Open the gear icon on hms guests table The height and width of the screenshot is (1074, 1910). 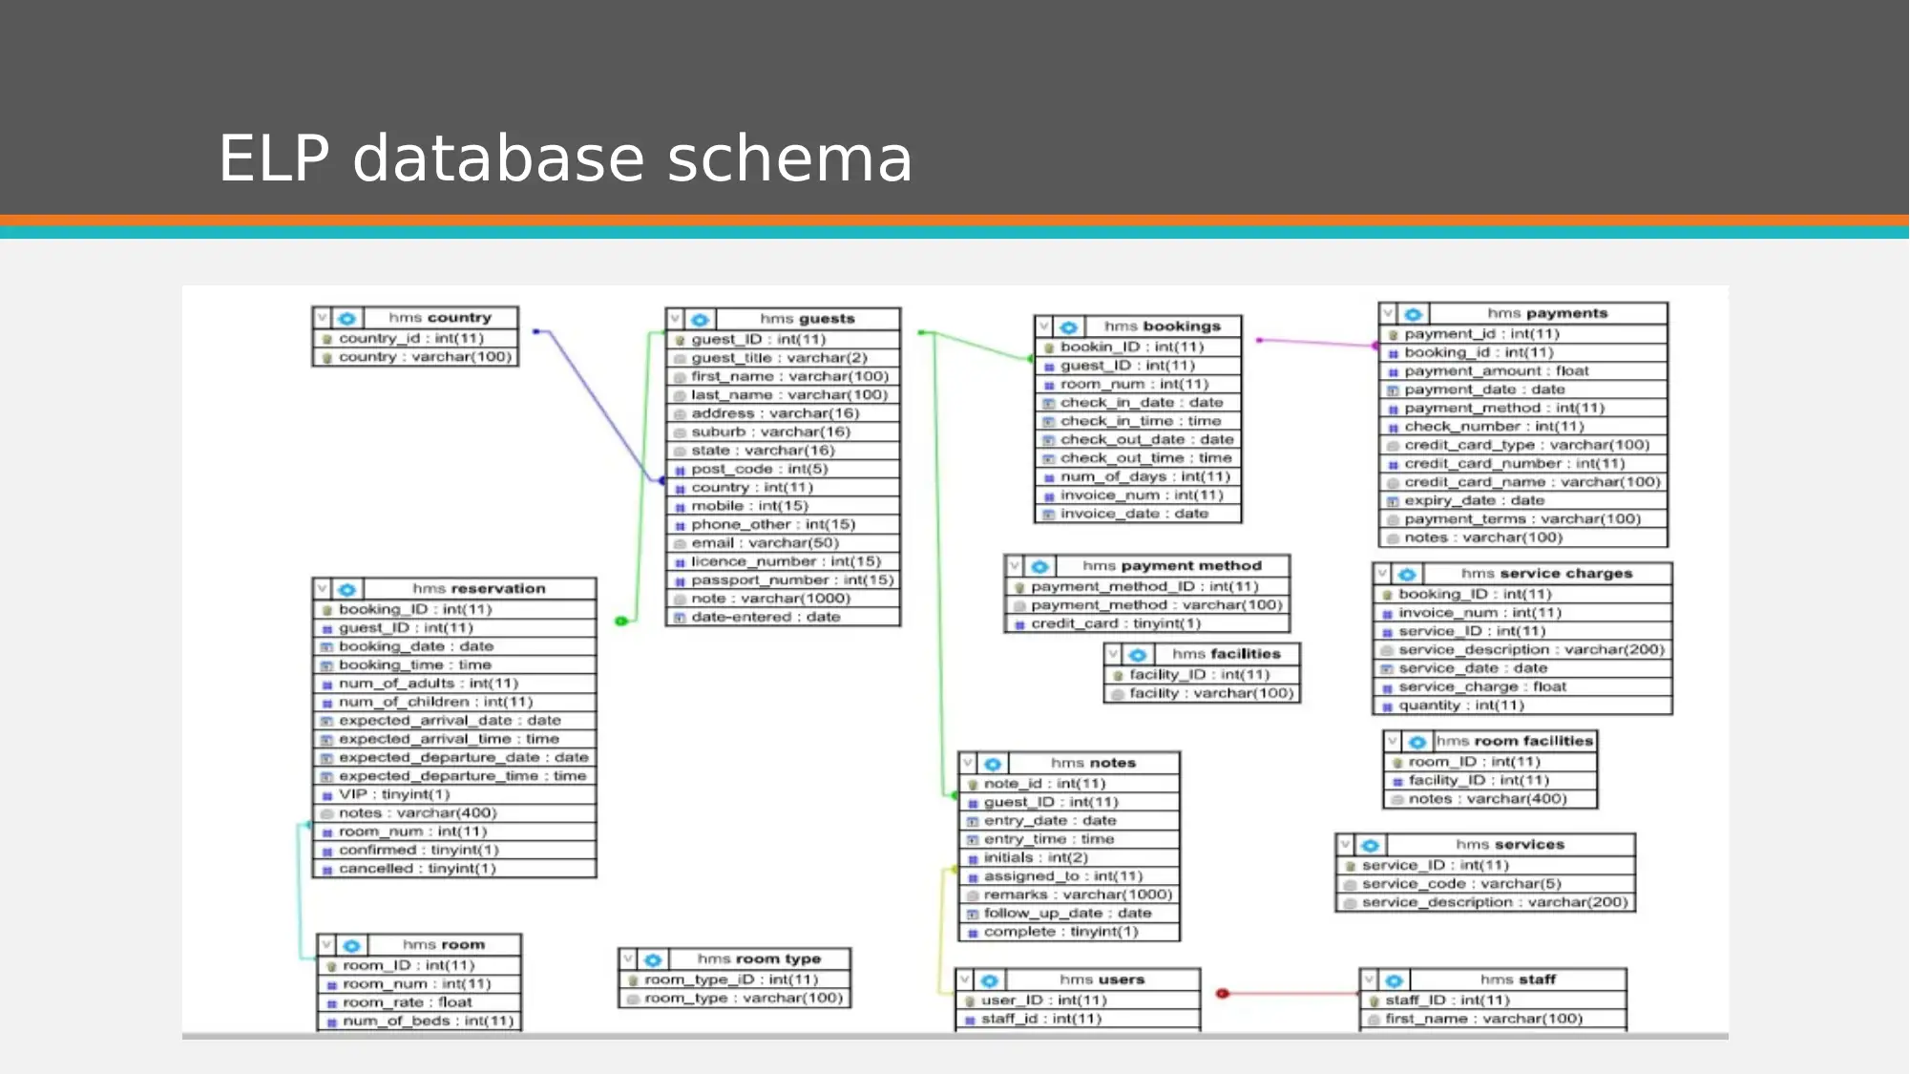tap(700, 320)
